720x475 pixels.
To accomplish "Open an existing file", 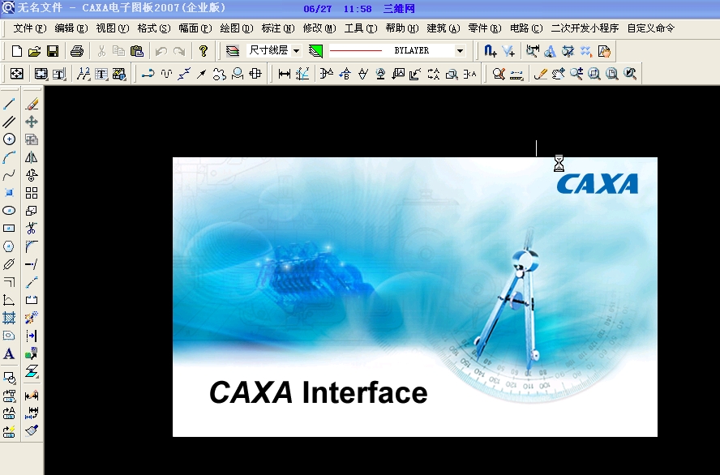I will [34, 51].
